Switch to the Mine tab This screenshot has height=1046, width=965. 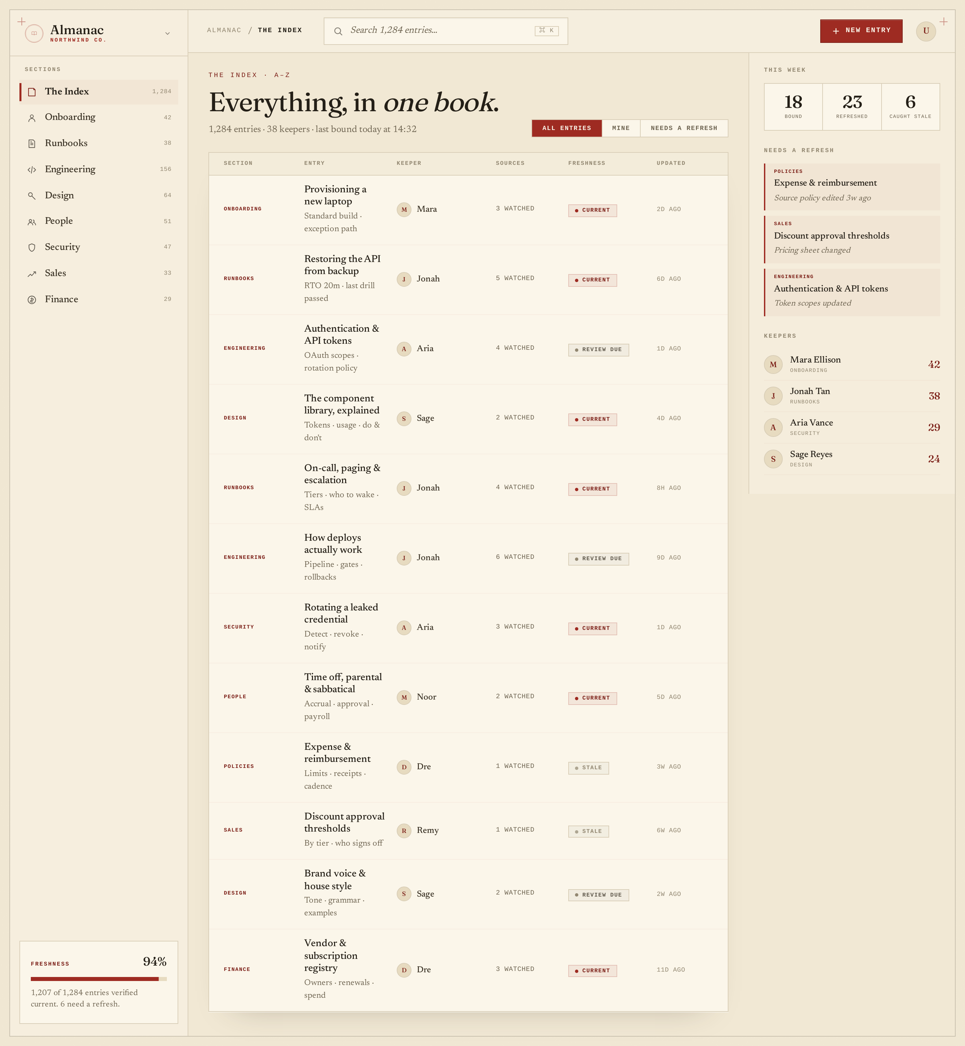(x=621, y=128)
